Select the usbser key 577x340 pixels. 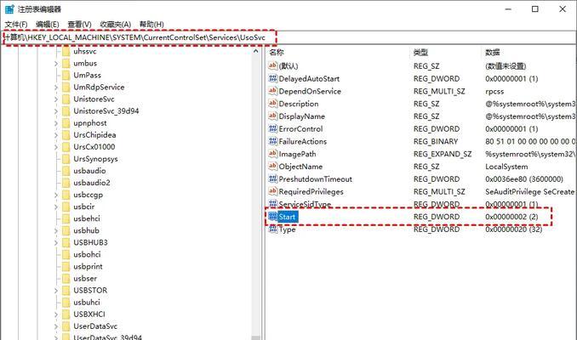tap(85, 278)
